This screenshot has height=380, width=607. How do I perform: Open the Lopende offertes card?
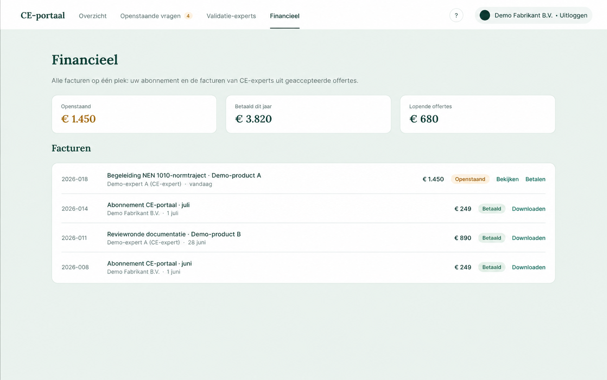[477, 114]
